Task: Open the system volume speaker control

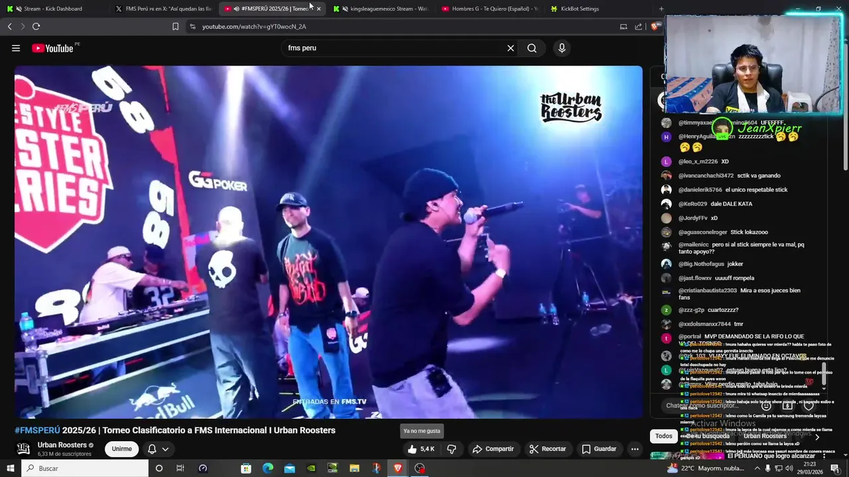Action: (791, 468)
